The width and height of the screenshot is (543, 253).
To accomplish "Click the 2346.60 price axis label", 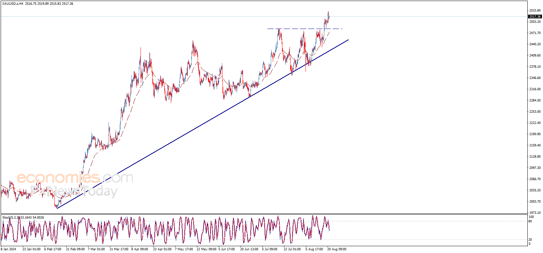I will pyautogui.click(x=535, y=78).
